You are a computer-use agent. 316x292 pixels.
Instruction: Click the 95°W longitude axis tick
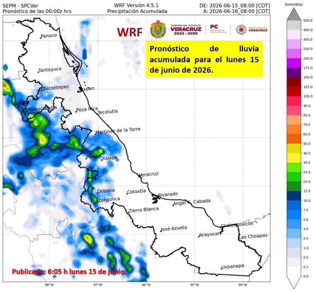[x=195, y=285]
